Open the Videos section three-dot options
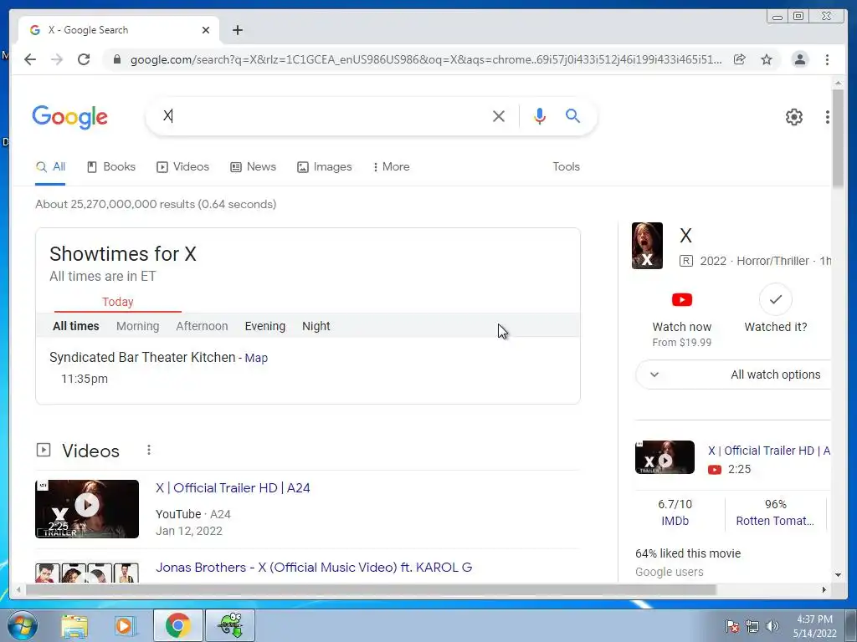857x642 pixels. point(149,450)
